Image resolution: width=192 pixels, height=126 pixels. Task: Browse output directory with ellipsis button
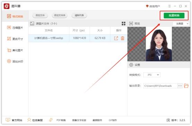pyautogui.click(x=180, y=86)
